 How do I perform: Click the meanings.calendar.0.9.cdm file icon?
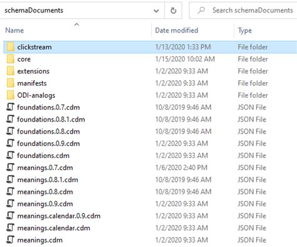(10, 216)
